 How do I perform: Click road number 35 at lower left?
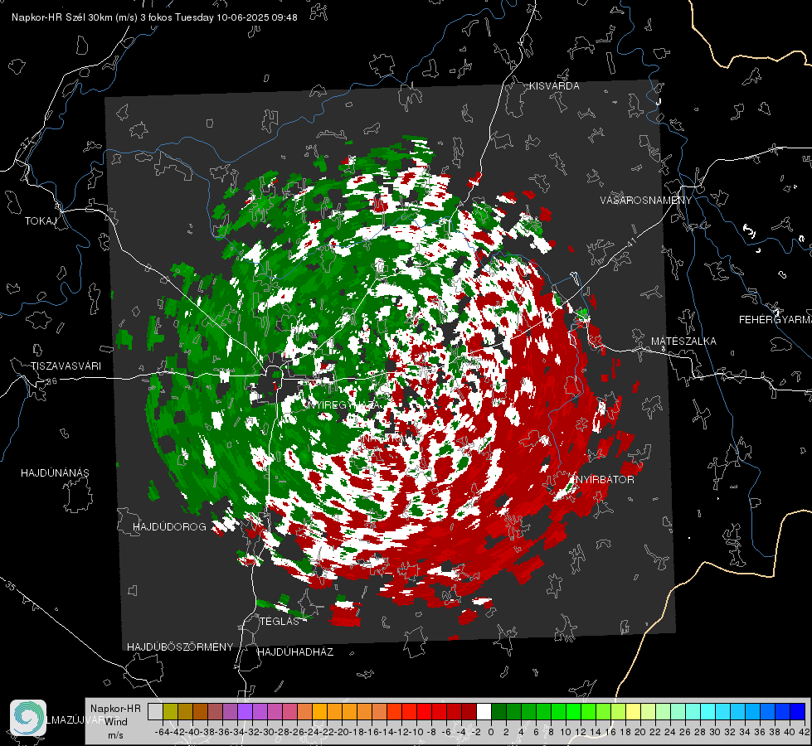point(10,585)
